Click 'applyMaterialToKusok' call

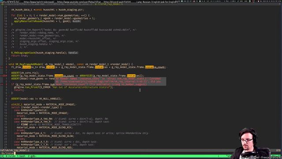coord(43,21)
